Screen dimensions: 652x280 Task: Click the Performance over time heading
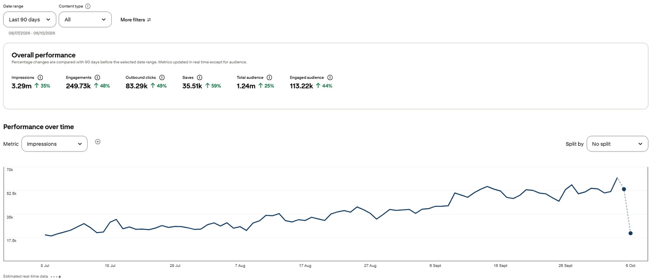[x=39, y=127]
